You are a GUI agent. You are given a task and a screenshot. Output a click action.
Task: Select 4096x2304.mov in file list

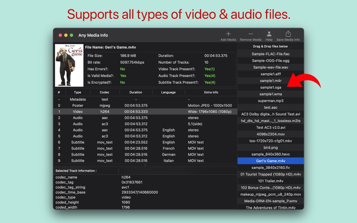(x=270, y=134)
